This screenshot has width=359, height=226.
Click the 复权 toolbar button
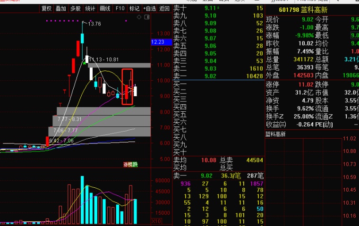[x=46, y=8]
